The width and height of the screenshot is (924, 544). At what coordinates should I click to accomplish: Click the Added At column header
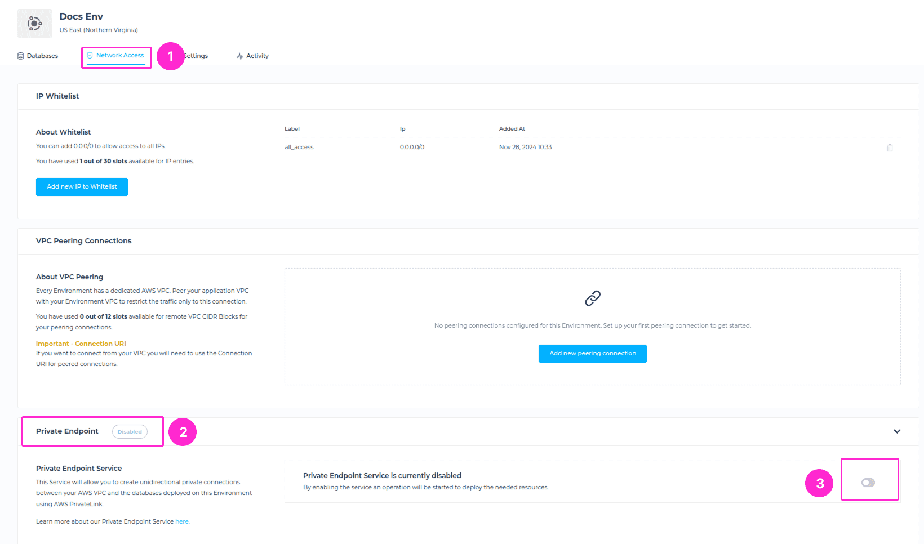[x=512, y=129]
